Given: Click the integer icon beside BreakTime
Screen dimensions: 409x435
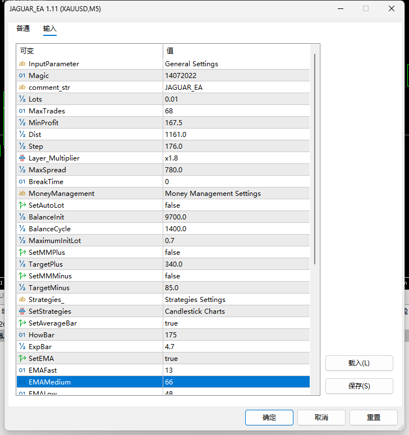Looking at the screenshot, I should 22,182.
